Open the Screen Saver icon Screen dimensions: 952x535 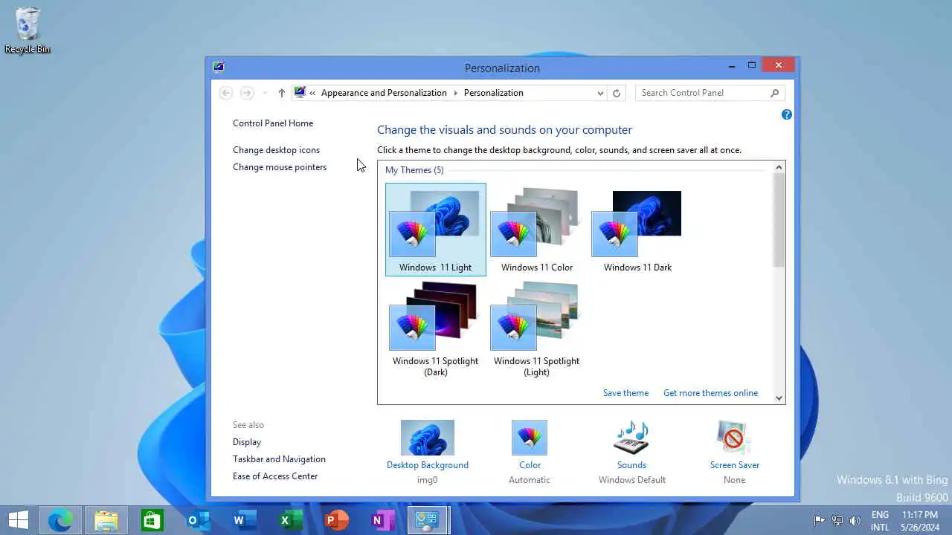734,438
